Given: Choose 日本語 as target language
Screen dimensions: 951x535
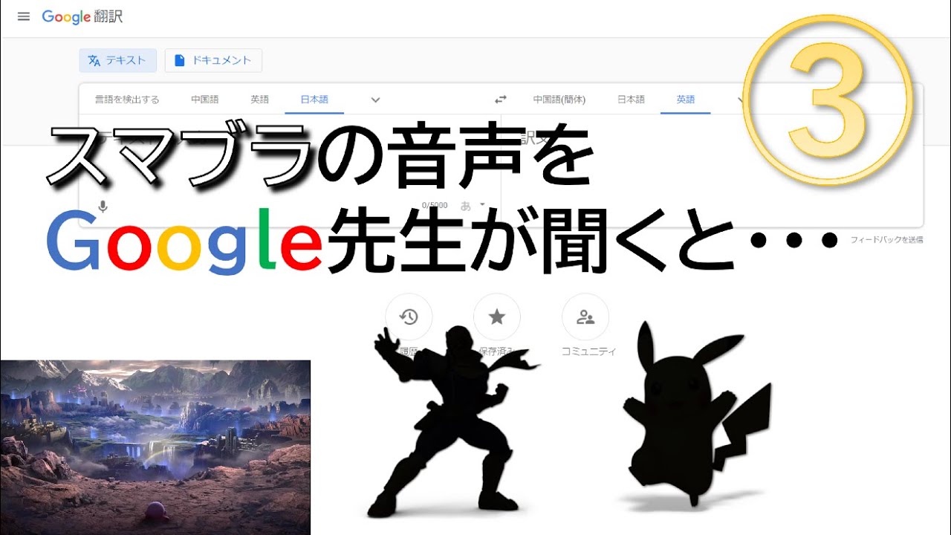Looking at the screenshot, I should point(631,100).
